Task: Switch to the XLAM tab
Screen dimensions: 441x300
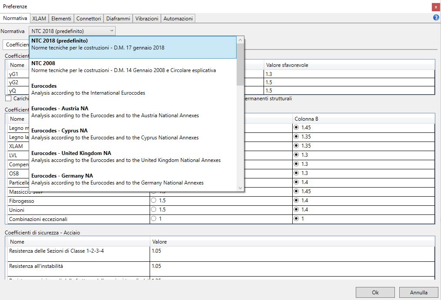Action: pyautogui.click(x=39, y=19)
